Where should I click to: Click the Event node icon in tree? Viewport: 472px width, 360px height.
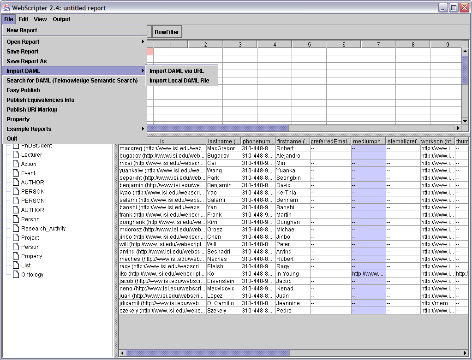(16, 173)
